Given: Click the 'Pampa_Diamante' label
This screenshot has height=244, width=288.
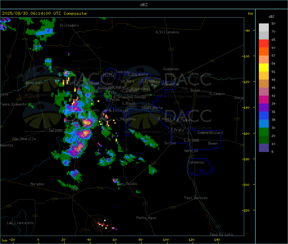Looking at the screenshot, I should pyautogui.click(x=13, y=104).
